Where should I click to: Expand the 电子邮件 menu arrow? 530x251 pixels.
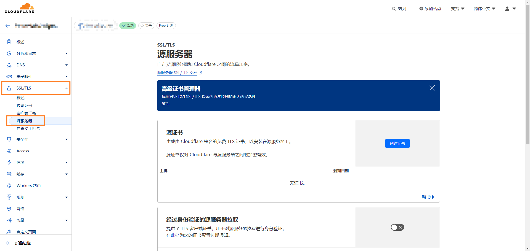click(67, 77)
